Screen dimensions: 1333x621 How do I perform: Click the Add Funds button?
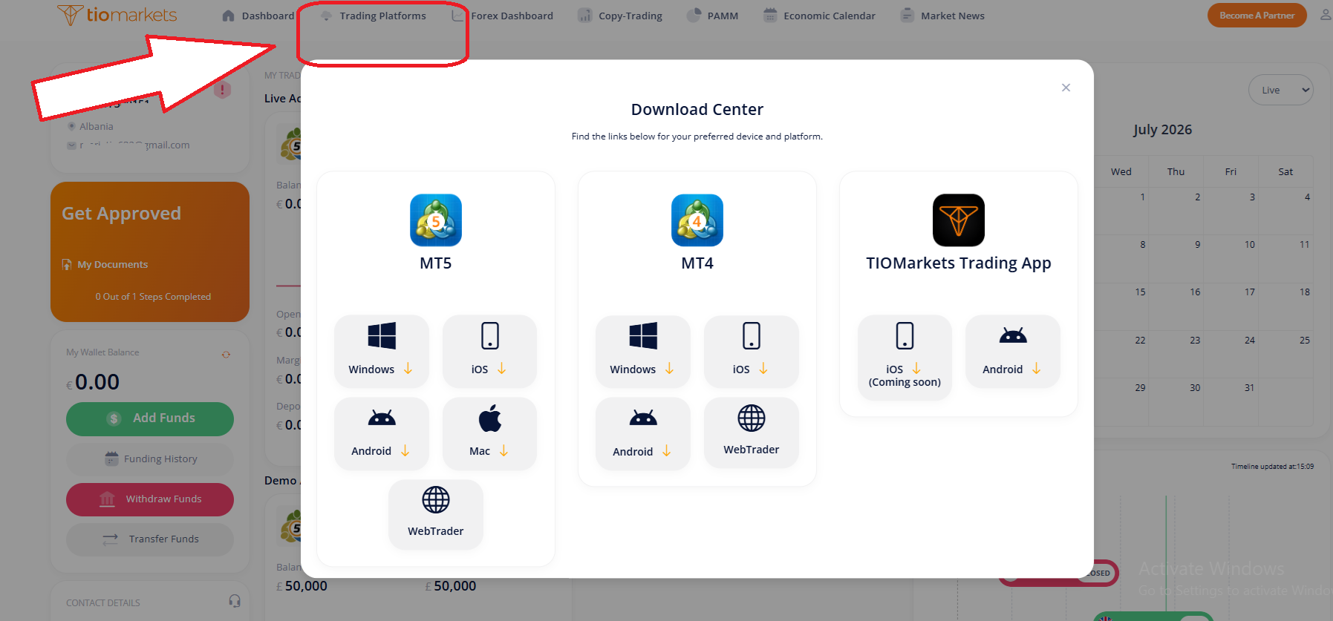(150, 418)
